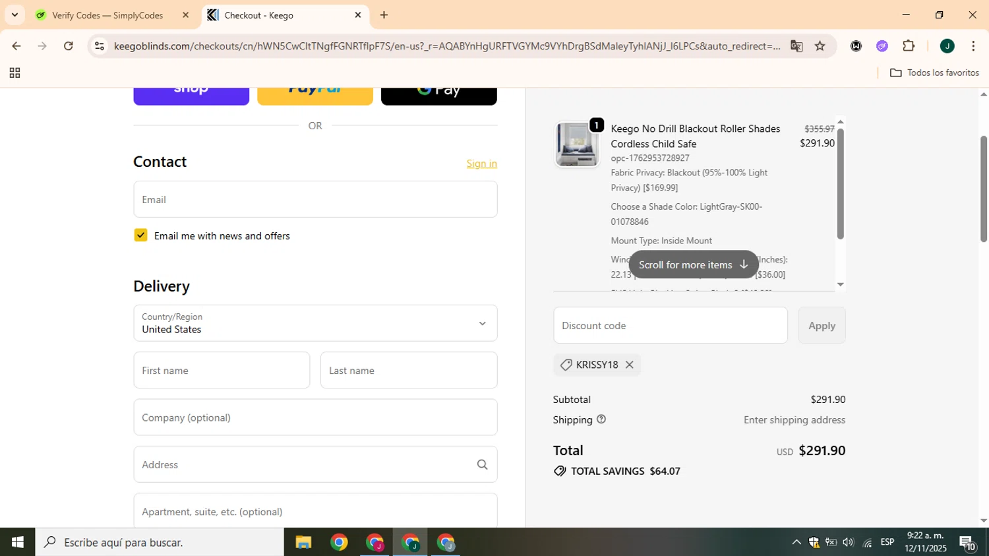Click the product title text
This screenshot has height=556, width=989.
(x=696, y=136)
